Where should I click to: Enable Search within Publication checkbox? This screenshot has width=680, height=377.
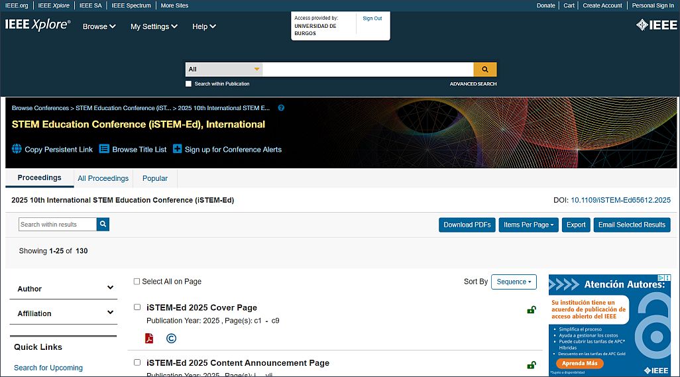tap(188, 84)
